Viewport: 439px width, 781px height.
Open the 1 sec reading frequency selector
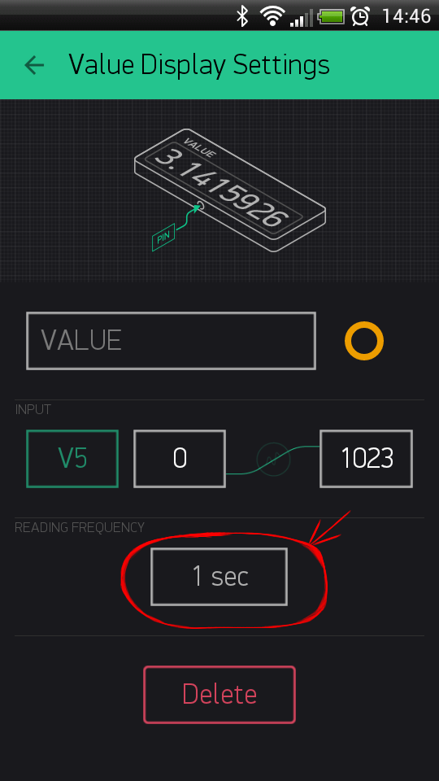click(x=219, y=577)
